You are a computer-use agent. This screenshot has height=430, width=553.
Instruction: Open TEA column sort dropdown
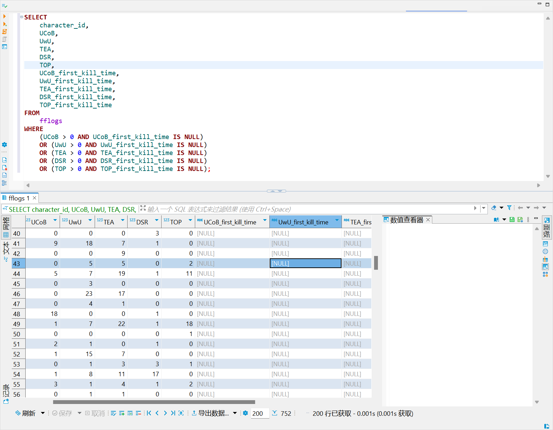[x=123, y=220]
